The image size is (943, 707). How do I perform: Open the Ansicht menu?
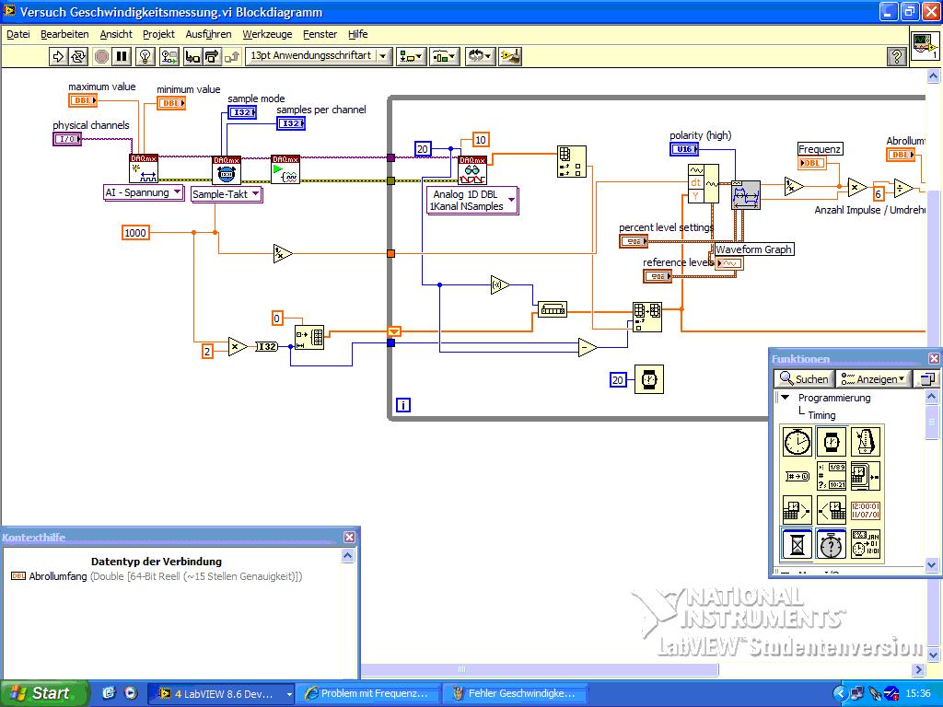(116, 34)
